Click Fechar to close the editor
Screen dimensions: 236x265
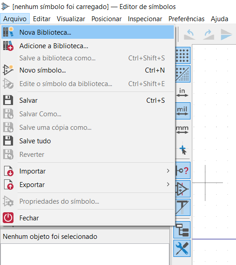tap(87, 218)
